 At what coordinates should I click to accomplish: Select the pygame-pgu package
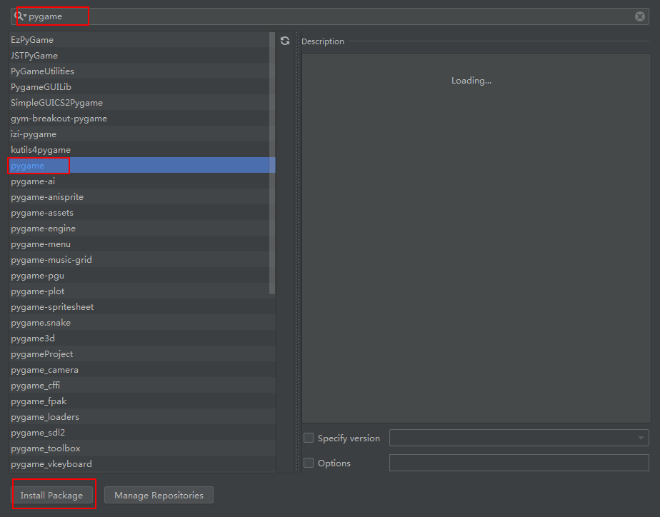click(x=142, y=276)
